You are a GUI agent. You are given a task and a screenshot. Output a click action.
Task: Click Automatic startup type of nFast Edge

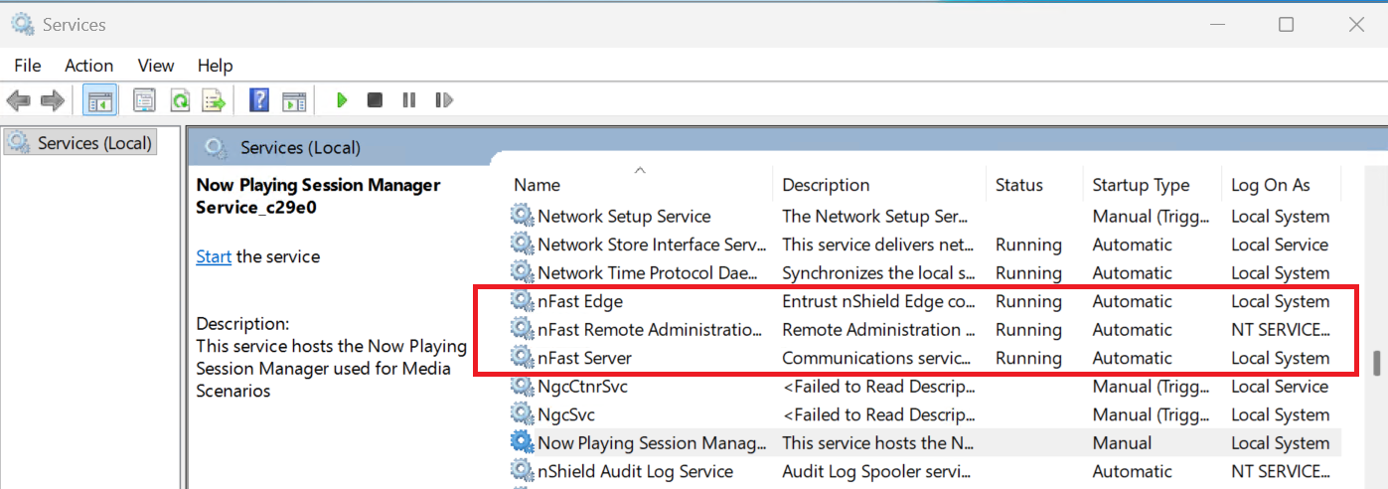pyautogui.click(x=1133, y=301)
